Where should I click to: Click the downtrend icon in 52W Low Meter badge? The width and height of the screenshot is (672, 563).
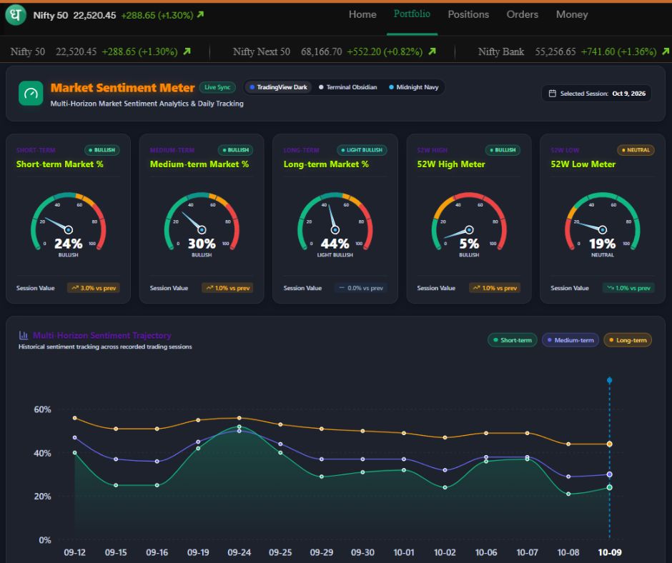611,288
